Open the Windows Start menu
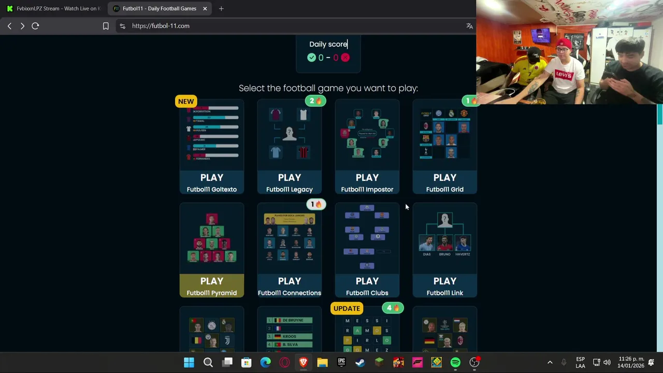Screen dimensions: 663x373 [x=189, y=362]
